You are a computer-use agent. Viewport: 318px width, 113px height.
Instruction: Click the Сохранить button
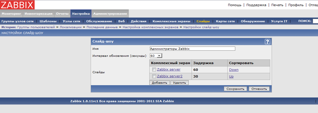coord(235,89)
